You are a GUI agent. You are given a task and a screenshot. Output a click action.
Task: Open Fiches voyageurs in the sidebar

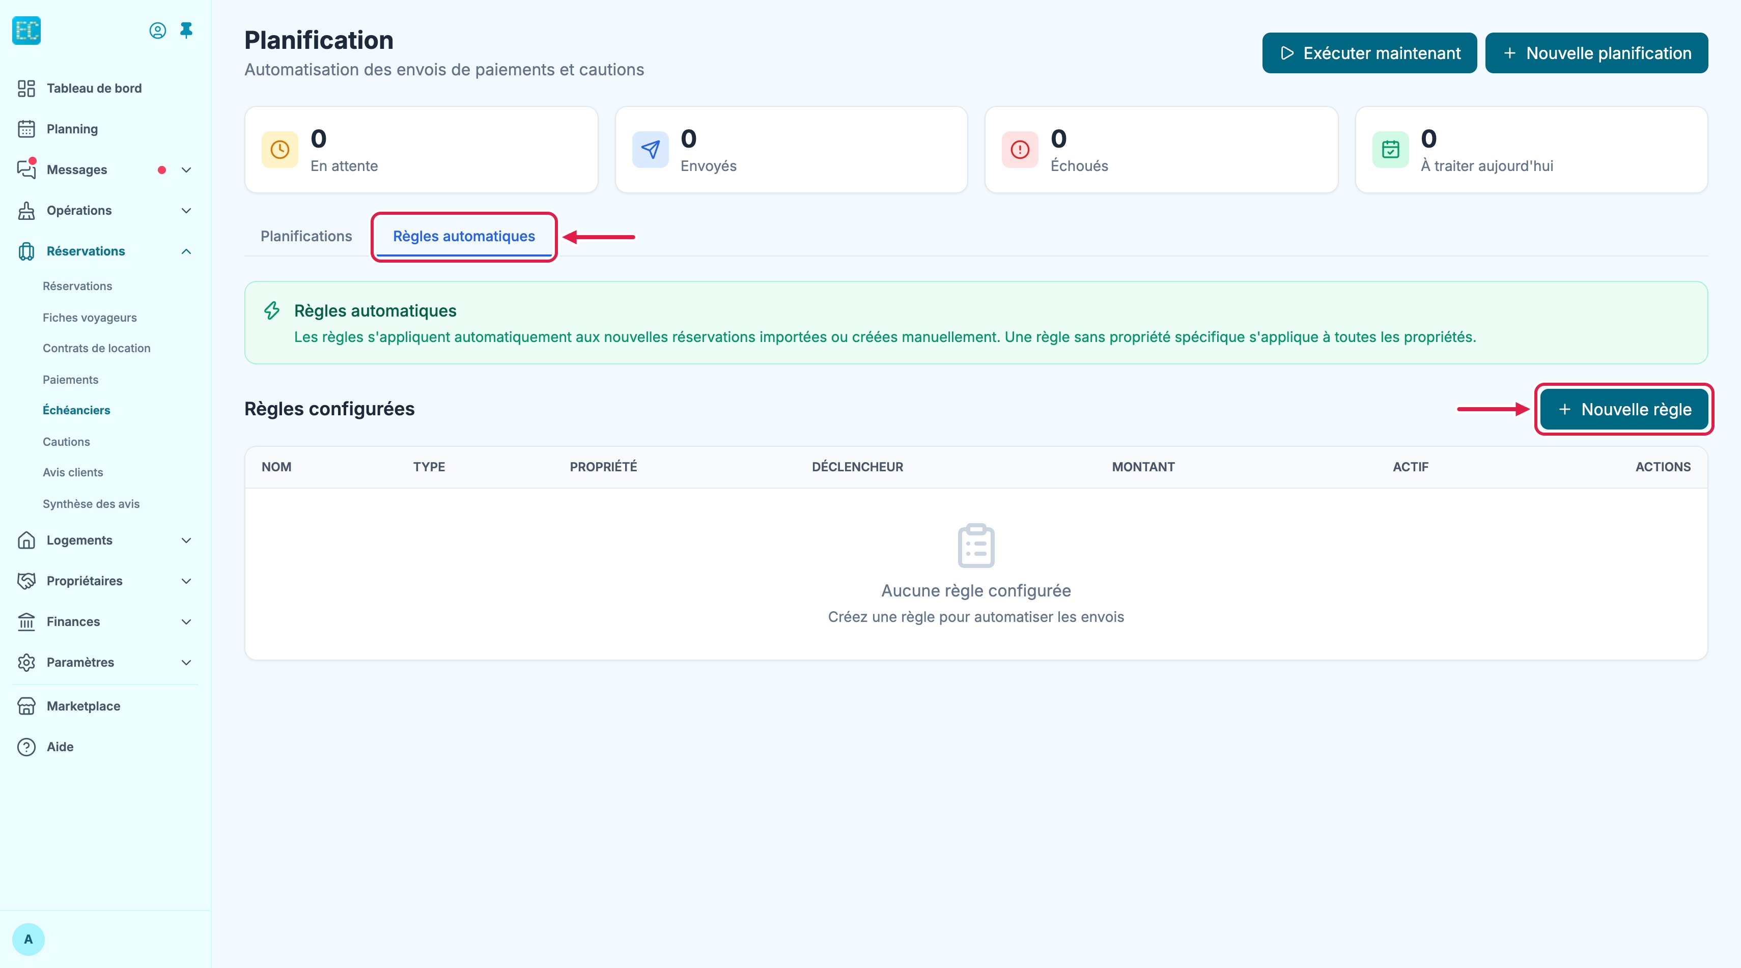90,318
